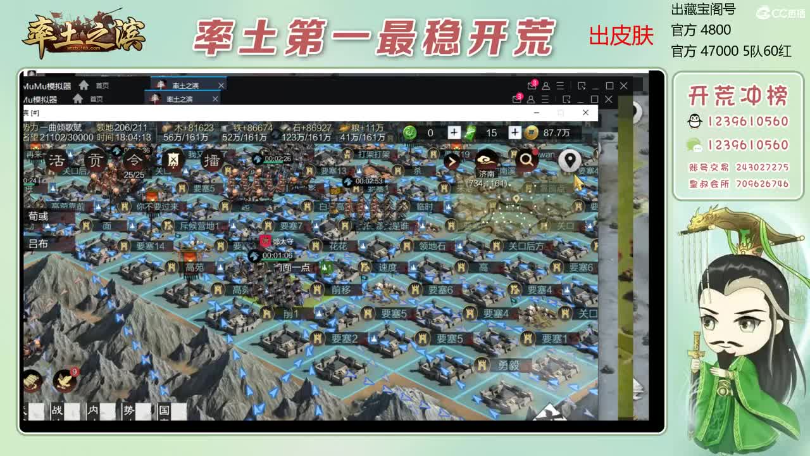Open user account icon in top MuMu bar
This screenshot has width=810, height=456.
pyautogui.click(x=546, y=85)
